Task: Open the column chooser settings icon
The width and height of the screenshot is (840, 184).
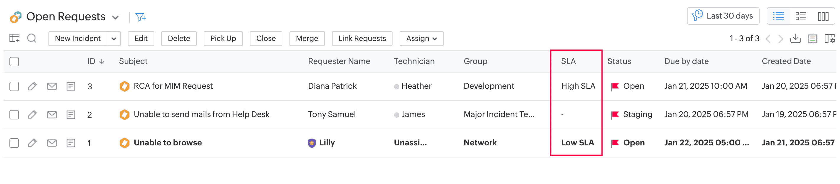Action: pos(829,39)
